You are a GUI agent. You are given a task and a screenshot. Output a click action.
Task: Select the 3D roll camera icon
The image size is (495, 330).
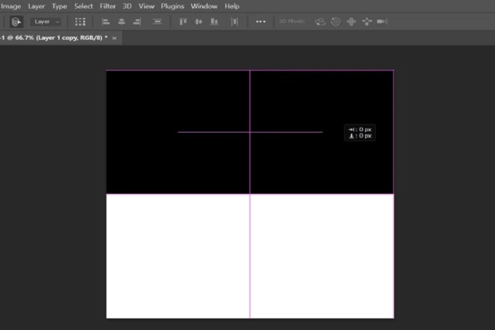(335, 22)
